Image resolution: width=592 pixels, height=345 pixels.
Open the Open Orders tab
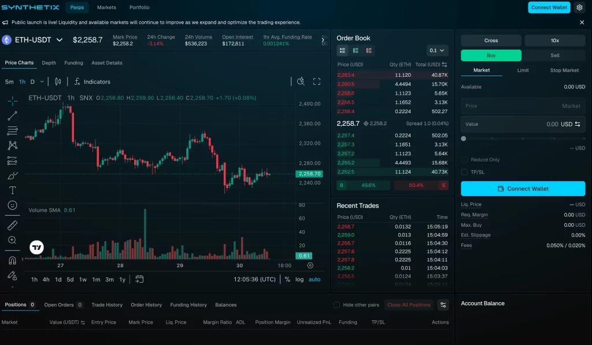tap(63, 305)
